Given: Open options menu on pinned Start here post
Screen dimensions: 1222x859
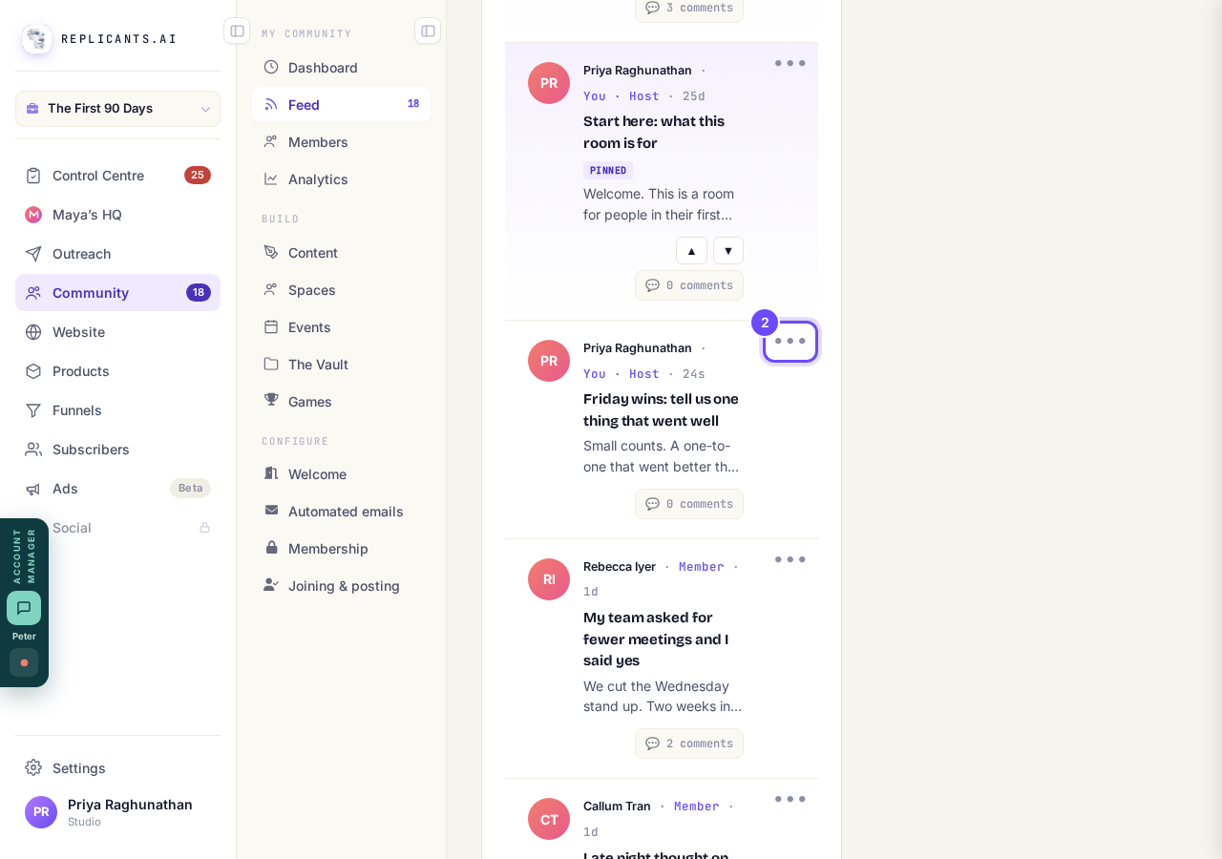Looking at the screenshot, I should [790, 63].
